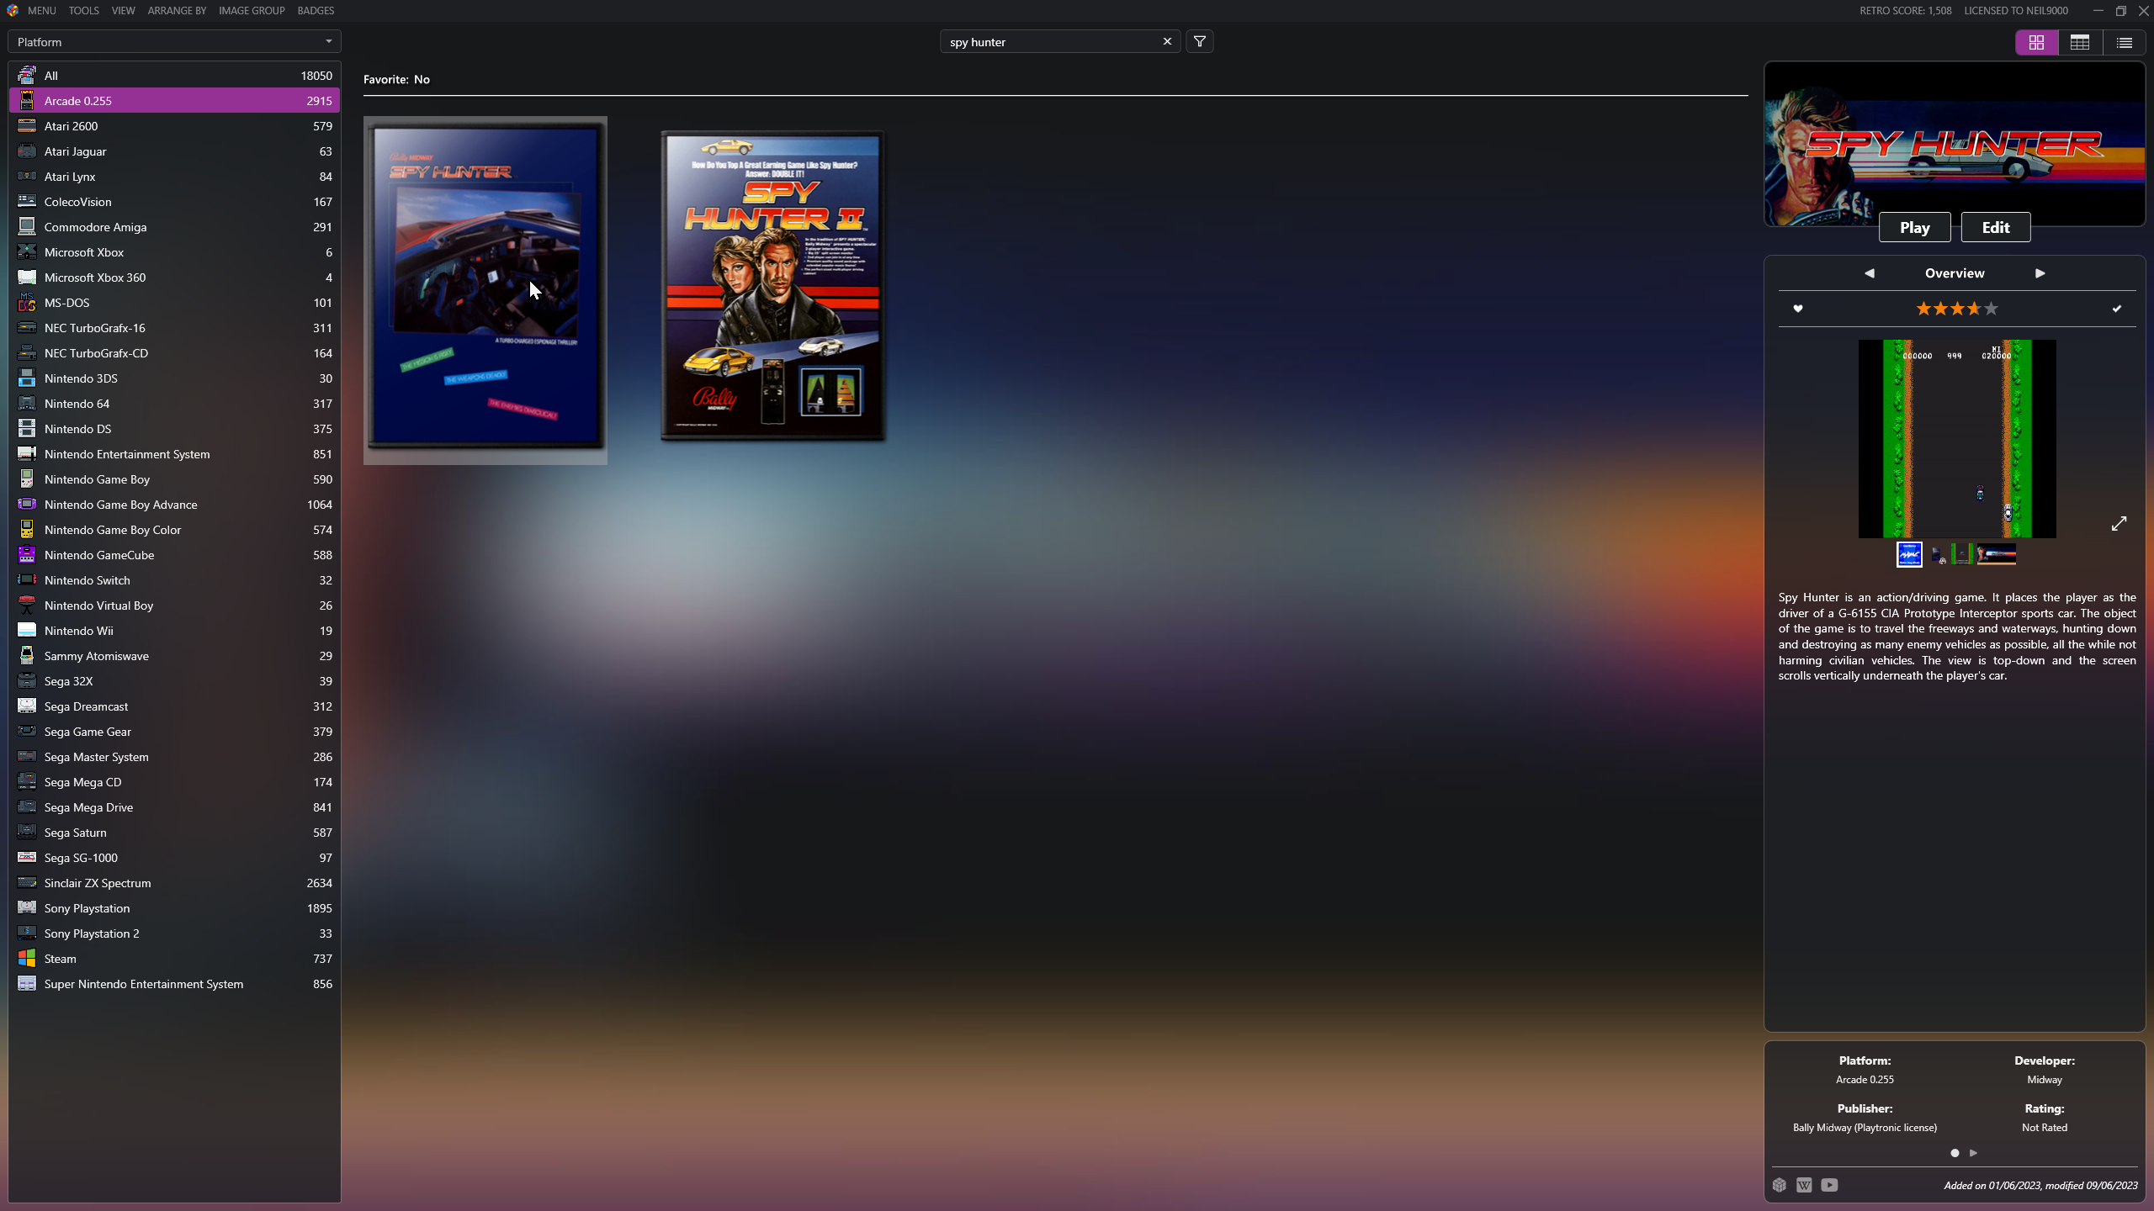This screenshot has width=2154, height=1211.
Task: Go to next details section arrow
Action: [x=2040, y=273]
